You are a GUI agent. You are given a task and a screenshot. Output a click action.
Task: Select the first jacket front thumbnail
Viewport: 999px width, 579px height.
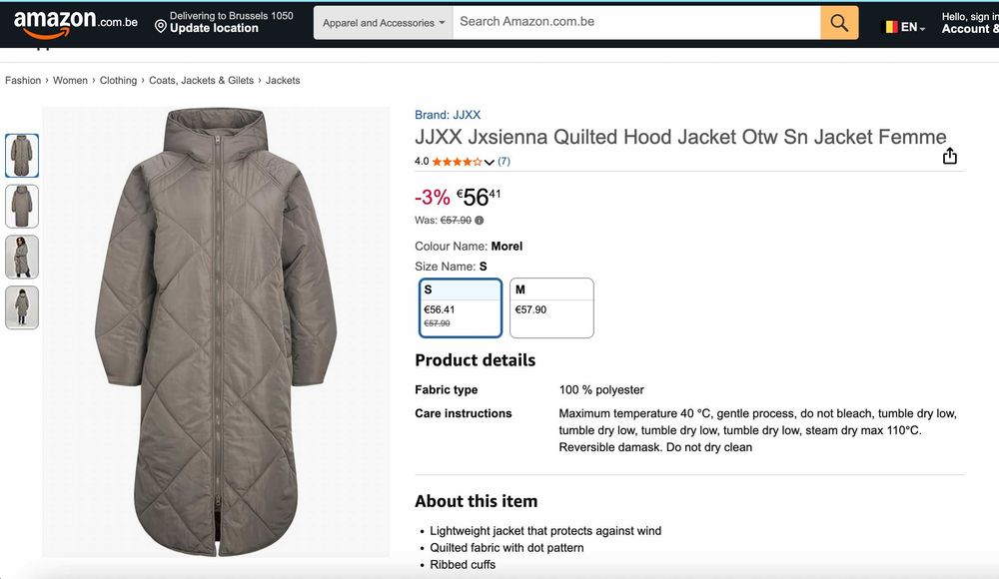point(22,155)
